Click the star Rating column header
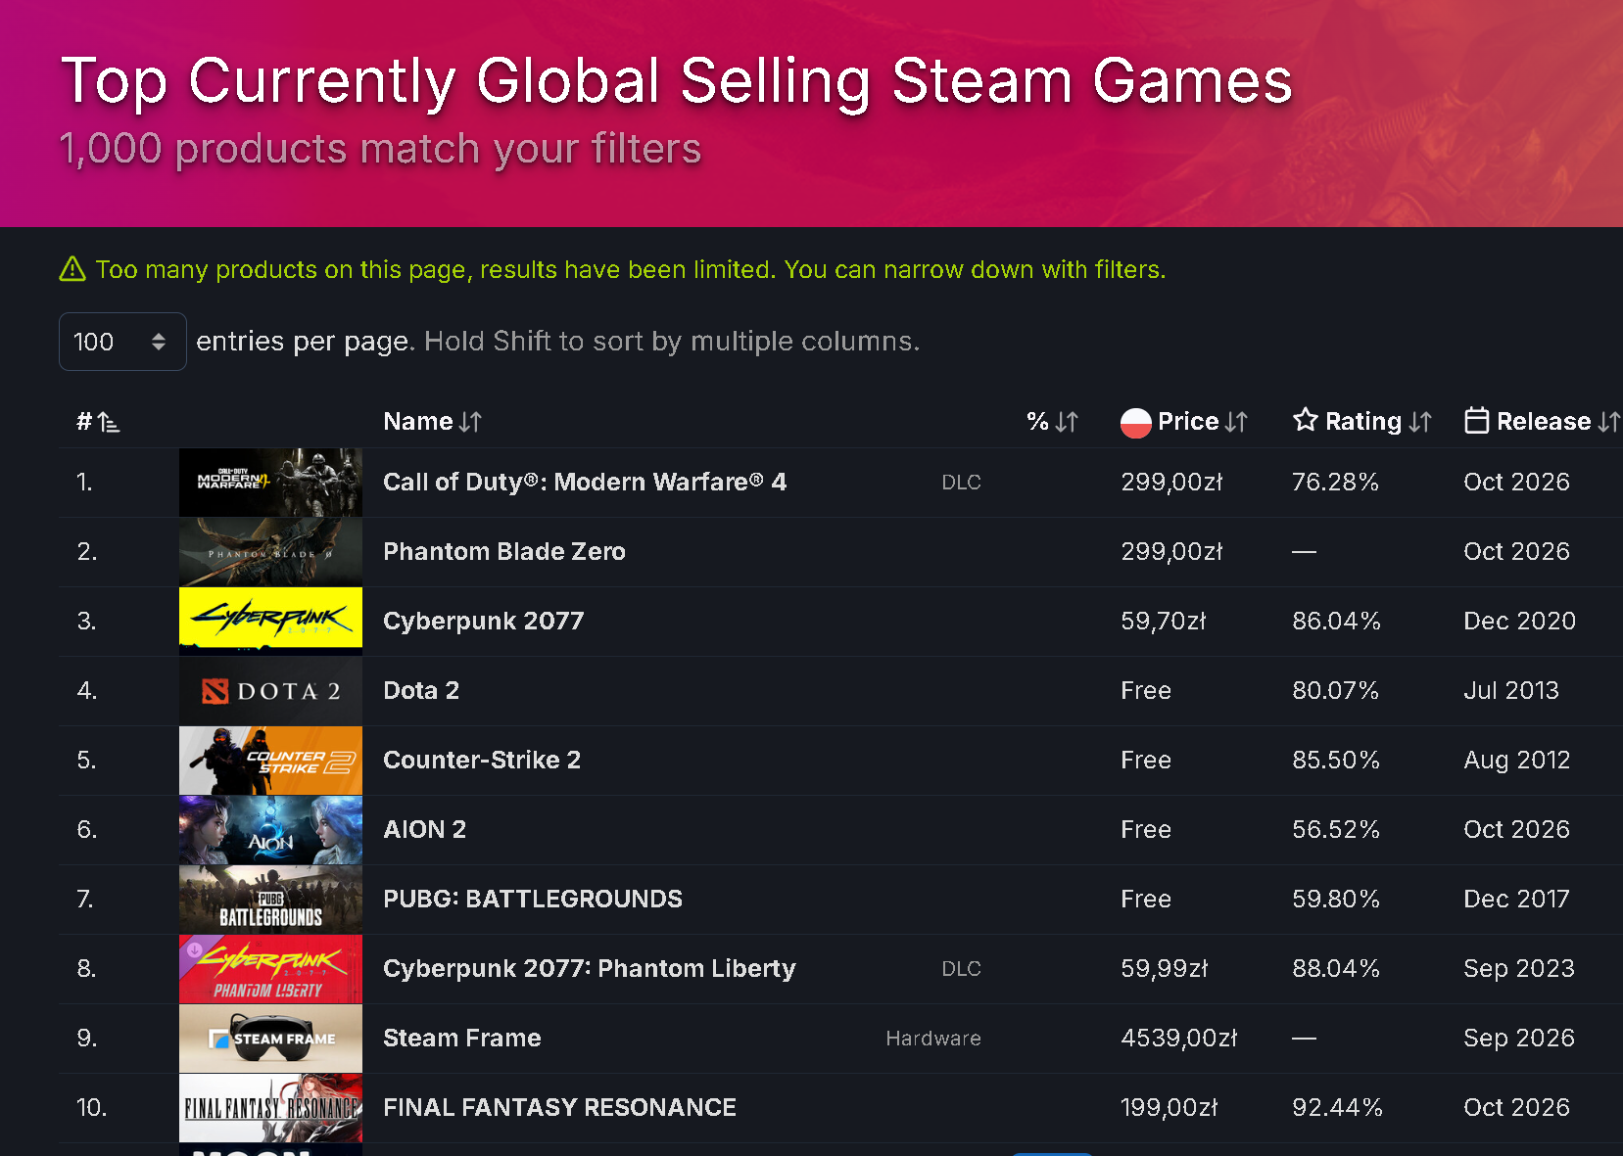This screenshot has width=1623, height=1156. click(x=1362, y=421)
